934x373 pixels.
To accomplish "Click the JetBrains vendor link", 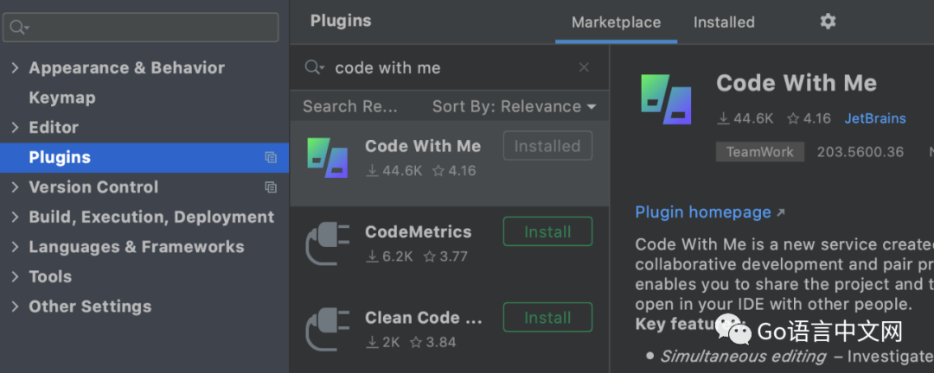I will click(x=875, y=119).
